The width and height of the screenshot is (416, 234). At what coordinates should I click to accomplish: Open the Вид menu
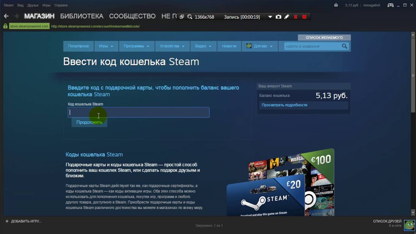pos(20,5)
